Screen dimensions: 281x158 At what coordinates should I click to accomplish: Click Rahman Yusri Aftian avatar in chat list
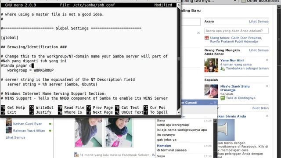coord(9,130)
